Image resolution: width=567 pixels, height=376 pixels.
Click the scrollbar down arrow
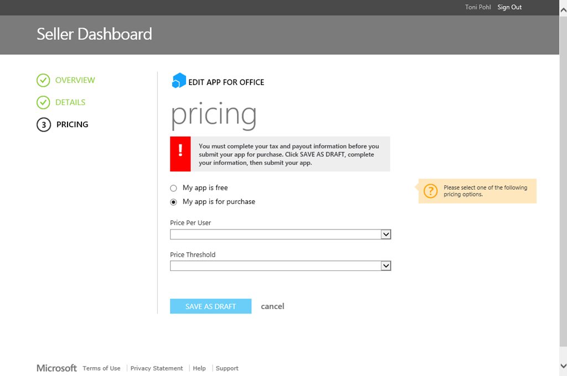563,365
